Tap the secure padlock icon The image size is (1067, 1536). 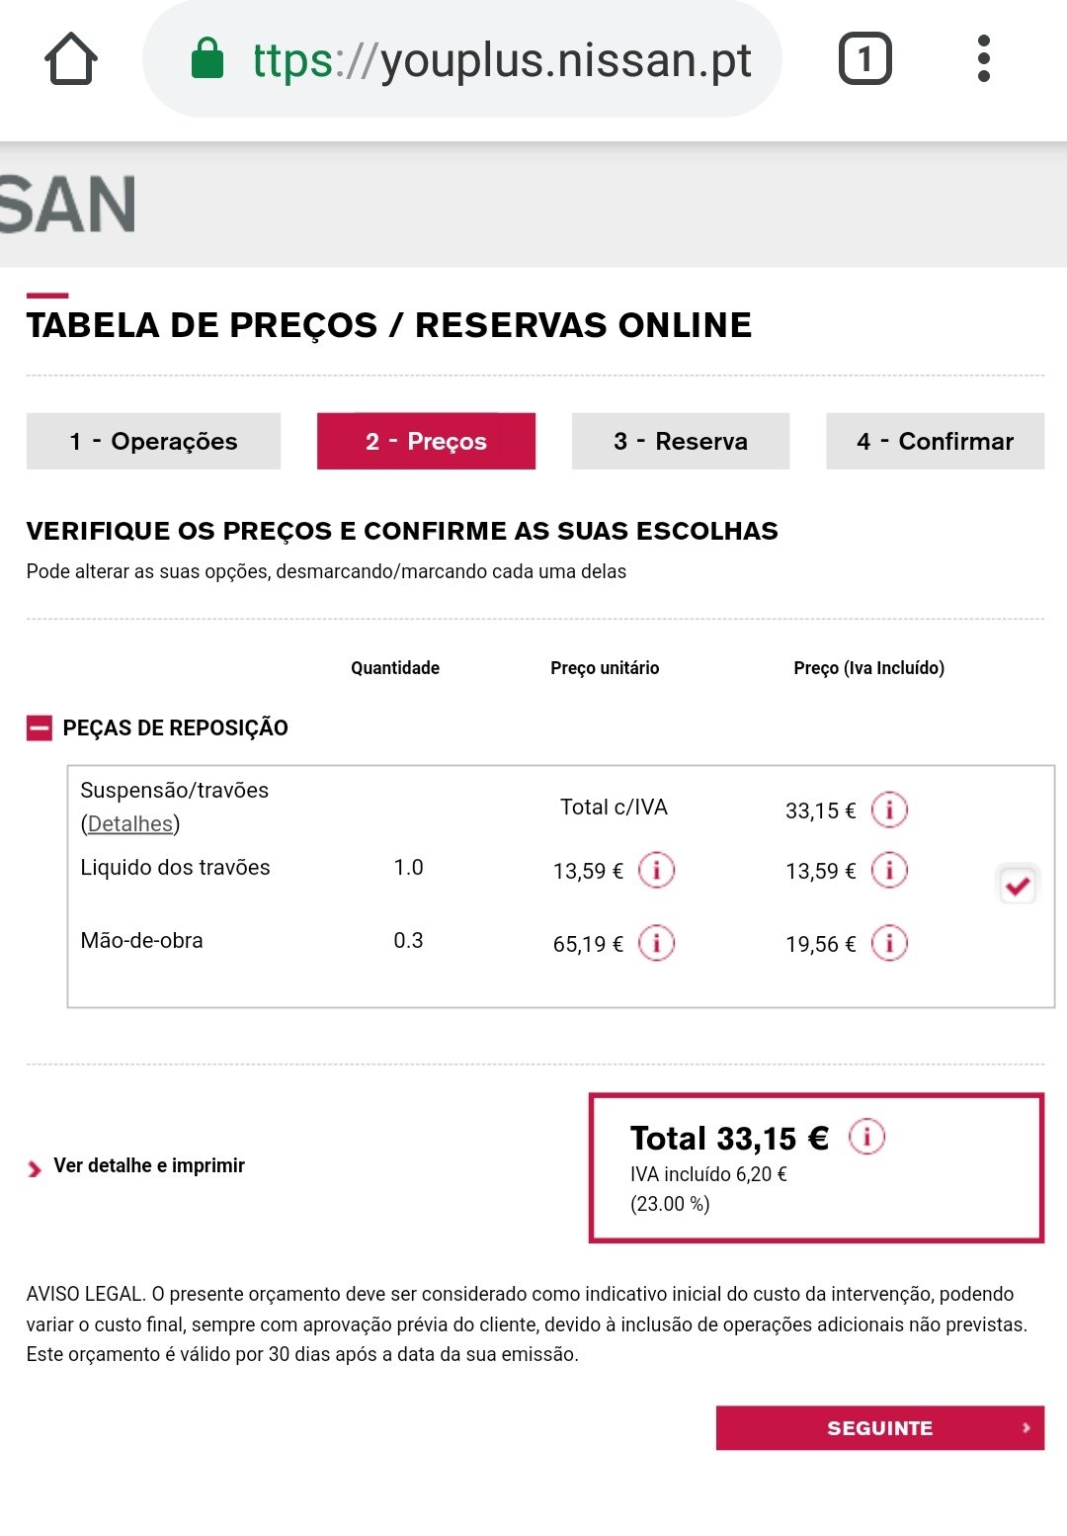(x=207, y=58)
